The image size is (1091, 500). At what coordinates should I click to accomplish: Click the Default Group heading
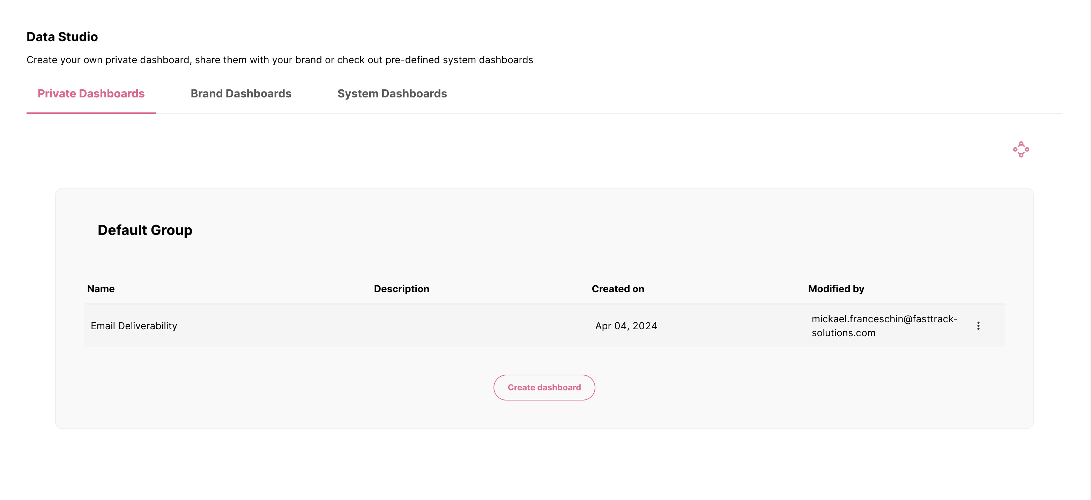tap(145, 230)
